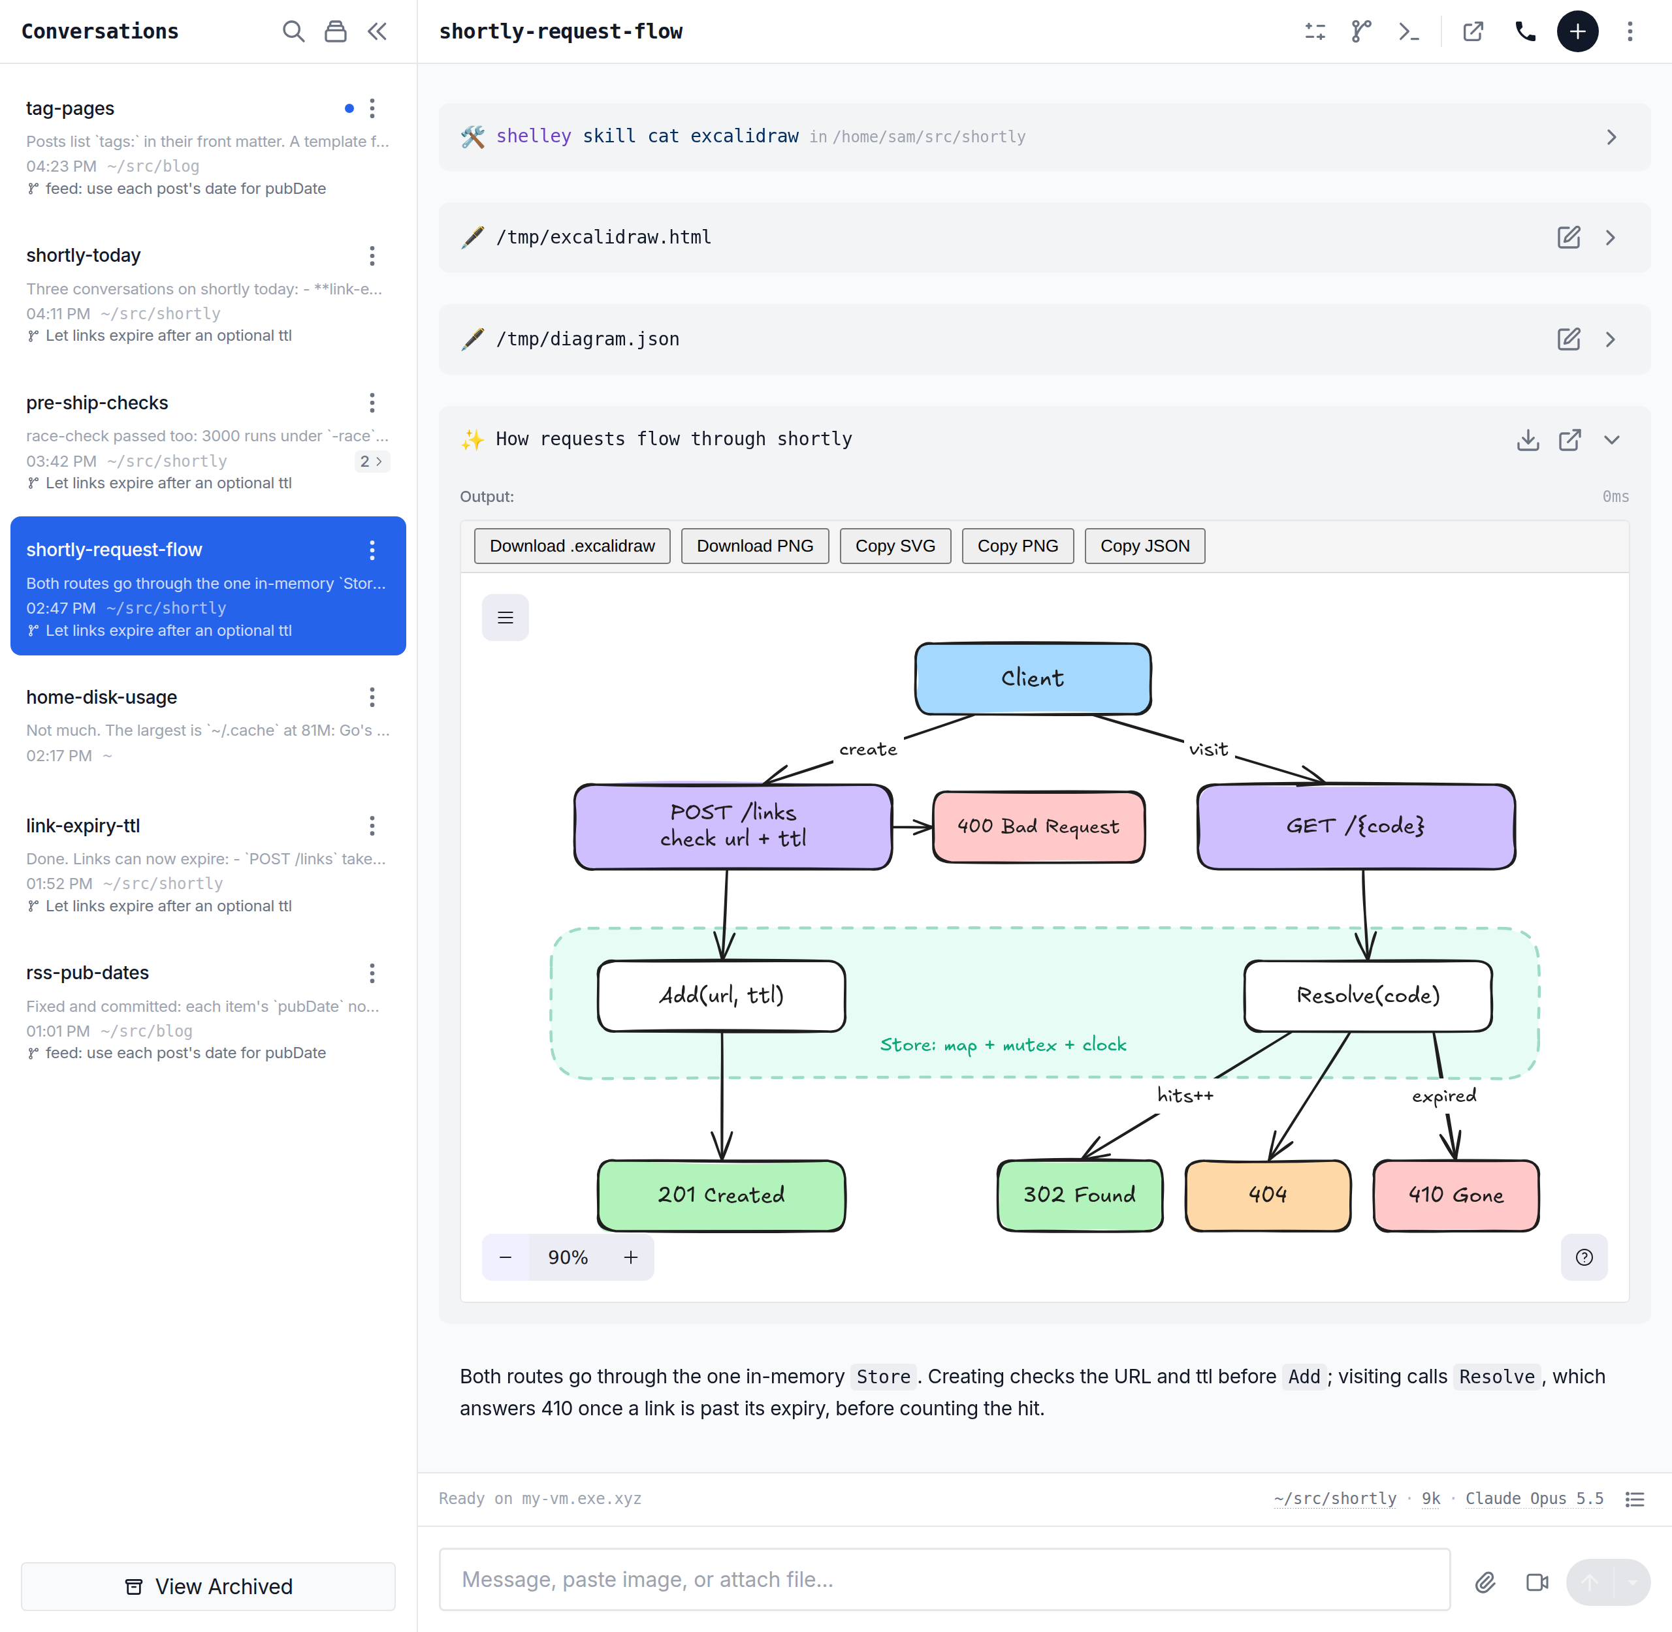Click the archive box icon in Conversations header
Image resolution: width=1672 pixels, height=1632 pixels.
(x=335, y=32)
